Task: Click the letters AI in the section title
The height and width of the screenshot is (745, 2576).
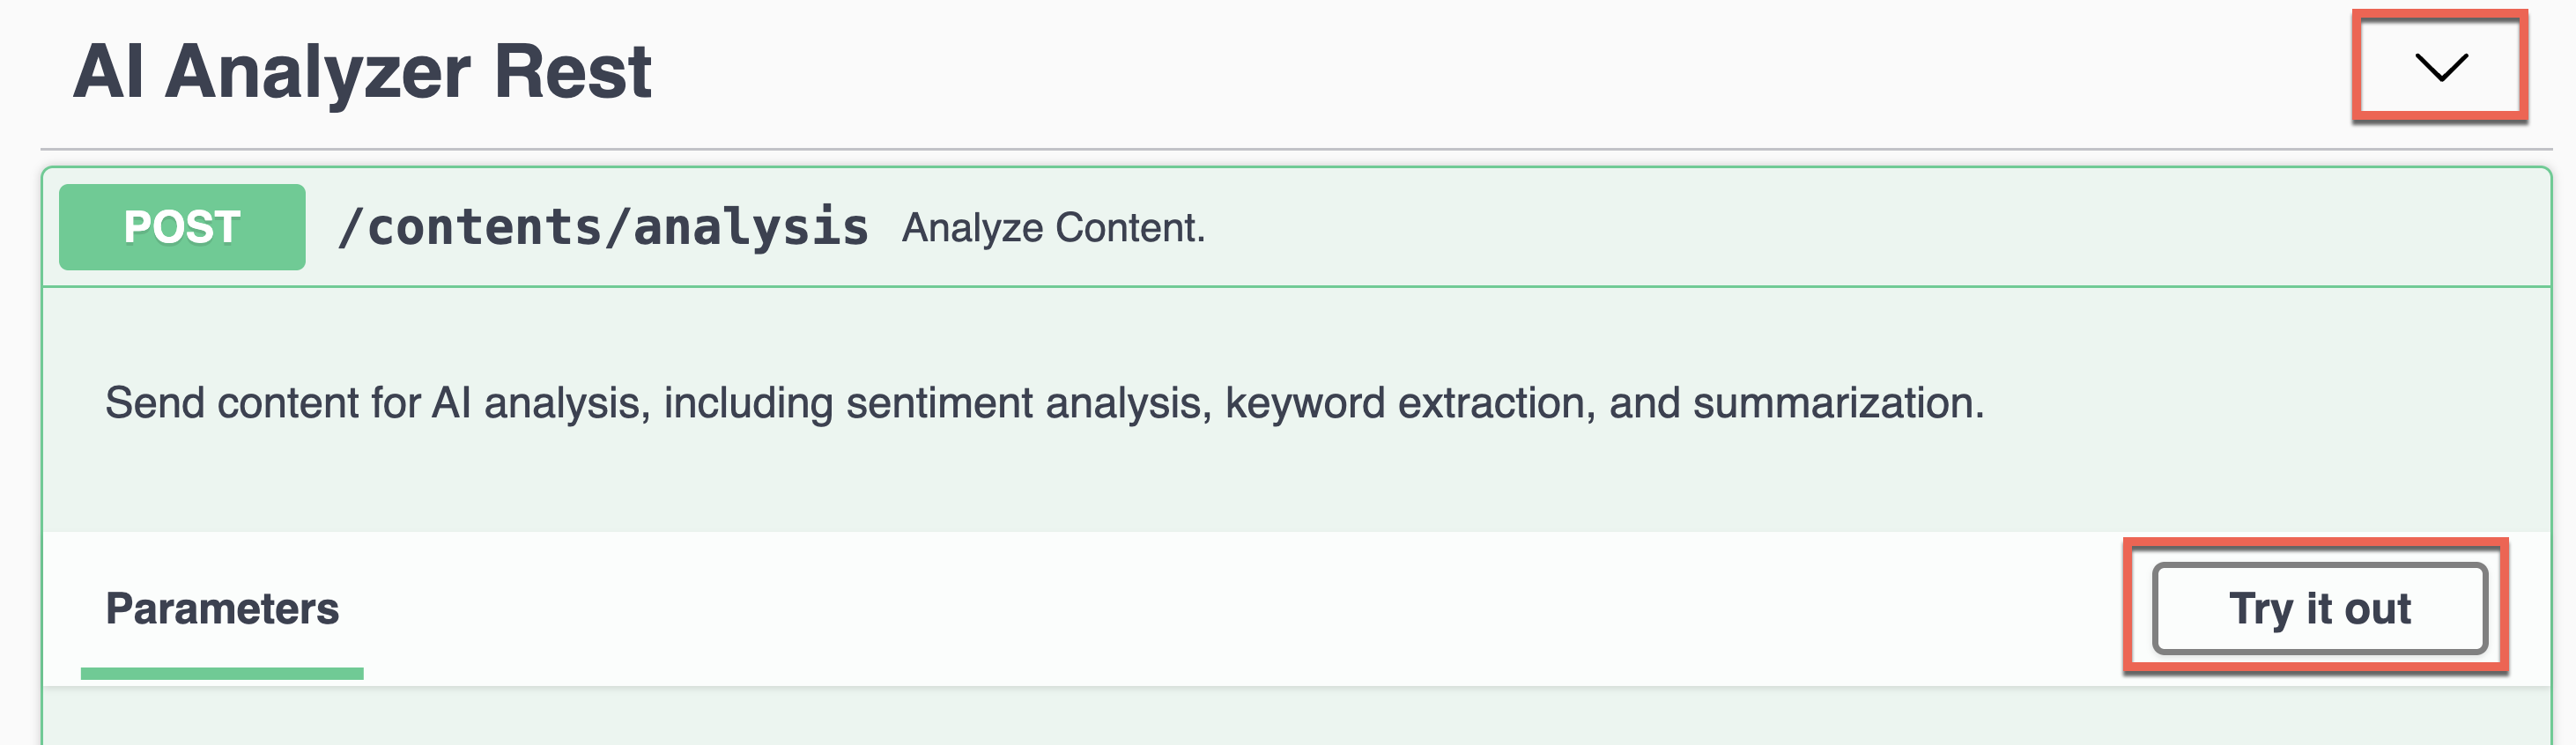Action: (108, 72)
